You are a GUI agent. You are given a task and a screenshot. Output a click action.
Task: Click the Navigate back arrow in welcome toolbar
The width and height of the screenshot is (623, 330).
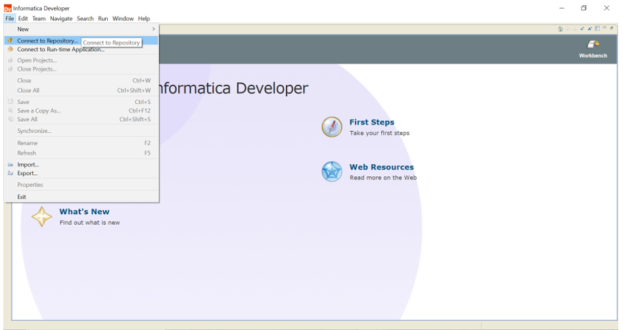click(x=568, y=29)
